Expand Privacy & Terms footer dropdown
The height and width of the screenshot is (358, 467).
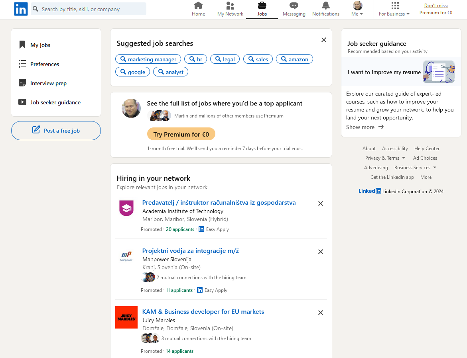385,158
